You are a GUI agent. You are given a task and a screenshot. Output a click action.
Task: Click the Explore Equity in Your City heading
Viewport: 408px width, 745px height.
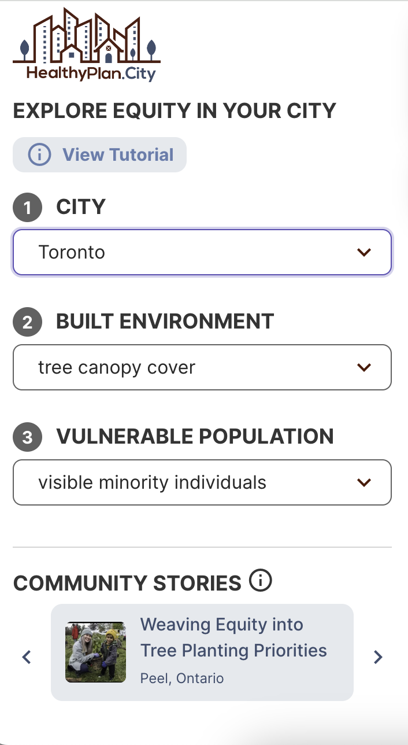click(175, 110)
